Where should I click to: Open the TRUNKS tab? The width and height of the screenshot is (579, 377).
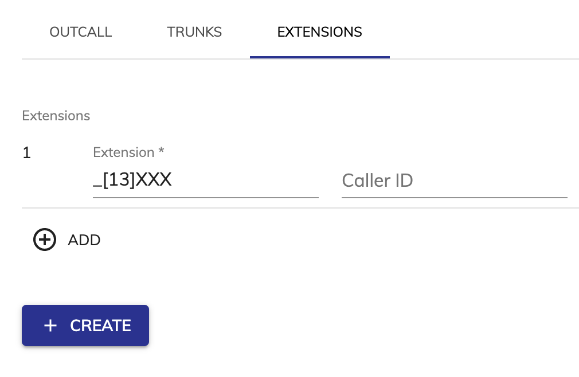tap(194, 32)
